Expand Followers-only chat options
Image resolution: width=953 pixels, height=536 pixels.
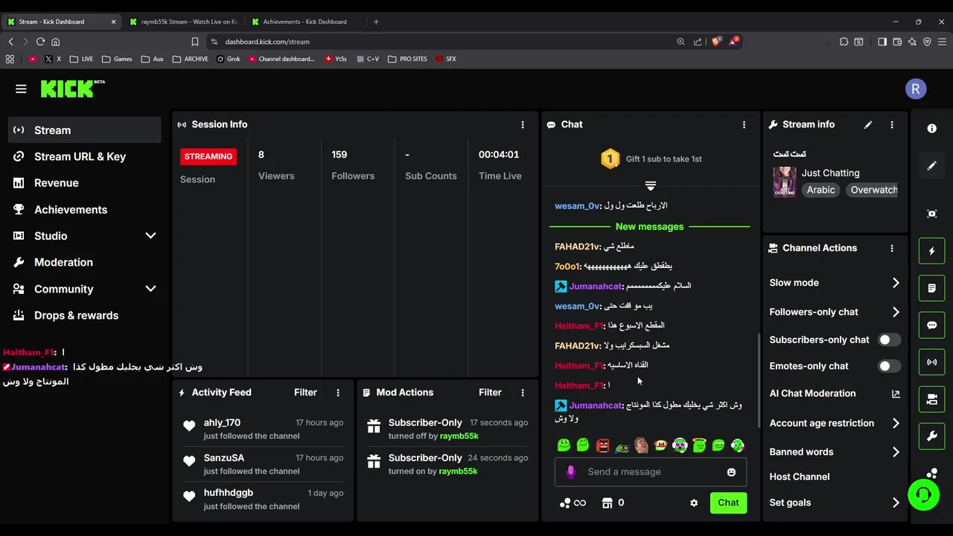(896, 312)
